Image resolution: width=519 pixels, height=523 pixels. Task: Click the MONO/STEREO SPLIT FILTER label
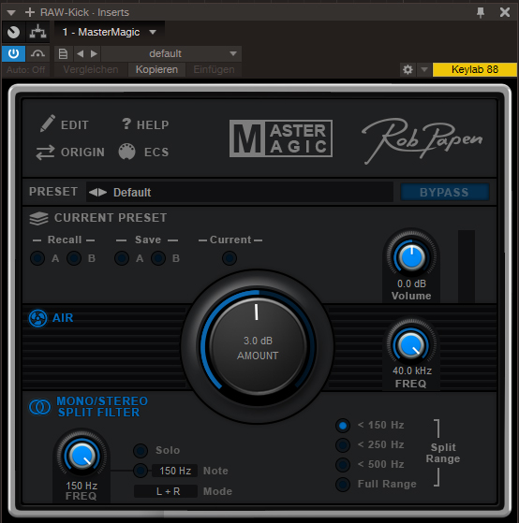102,407
